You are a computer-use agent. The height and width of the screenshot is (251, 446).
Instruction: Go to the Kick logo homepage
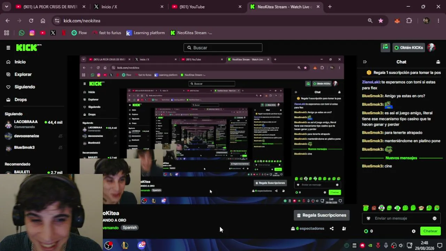[29, 47]
